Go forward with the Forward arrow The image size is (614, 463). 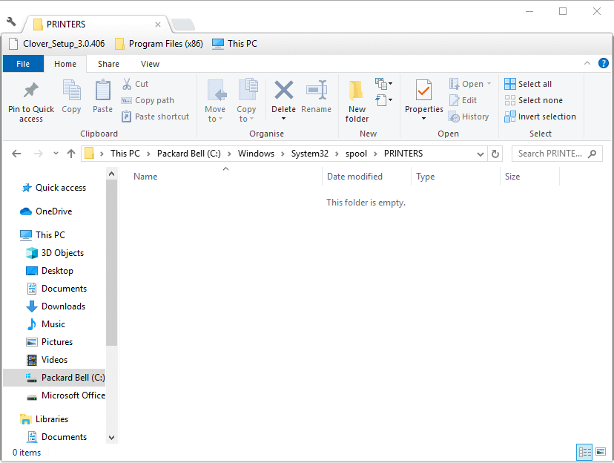[38, 154]
